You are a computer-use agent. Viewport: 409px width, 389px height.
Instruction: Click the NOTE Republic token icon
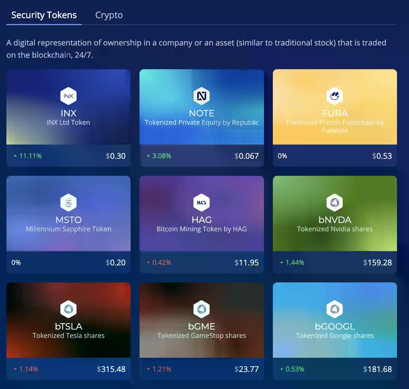(x=201, y=96)
